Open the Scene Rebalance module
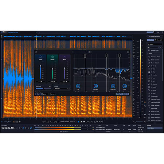164x164 pixels. pyautogui.click(x=154, y=117)
